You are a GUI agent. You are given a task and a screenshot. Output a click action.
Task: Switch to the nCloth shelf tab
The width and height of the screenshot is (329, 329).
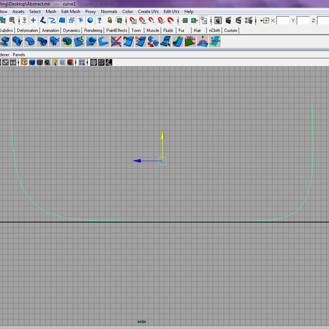click(x=214, y=31)
